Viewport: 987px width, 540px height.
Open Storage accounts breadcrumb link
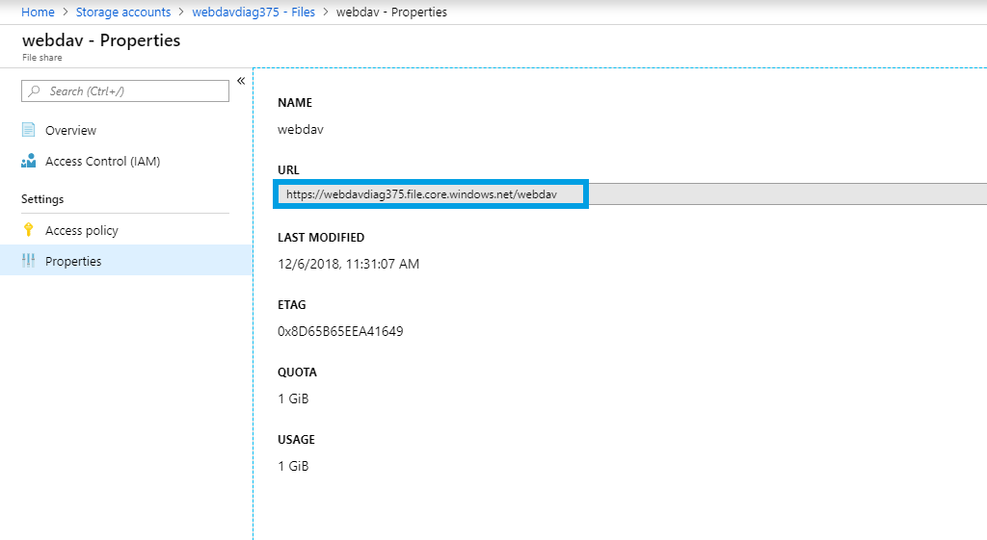(123, 13)
